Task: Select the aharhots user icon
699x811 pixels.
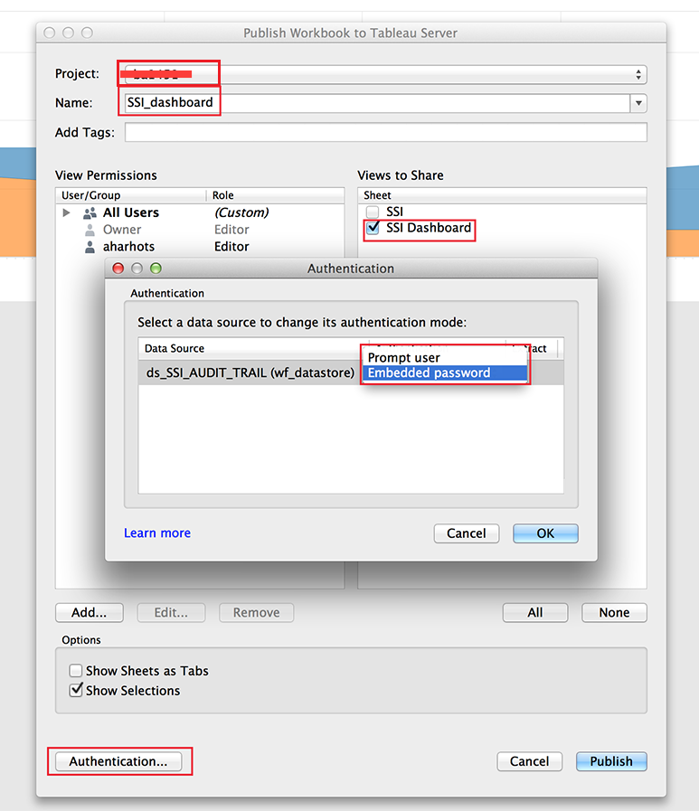Action: pyautogui.click(x=90, y=247)
